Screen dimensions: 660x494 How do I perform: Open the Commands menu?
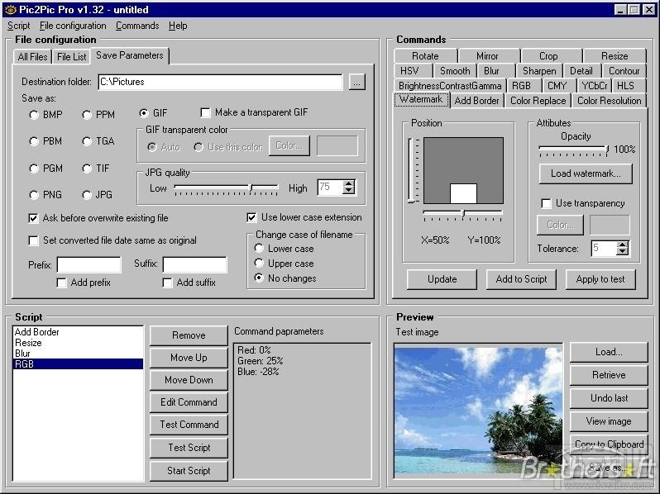137,26
